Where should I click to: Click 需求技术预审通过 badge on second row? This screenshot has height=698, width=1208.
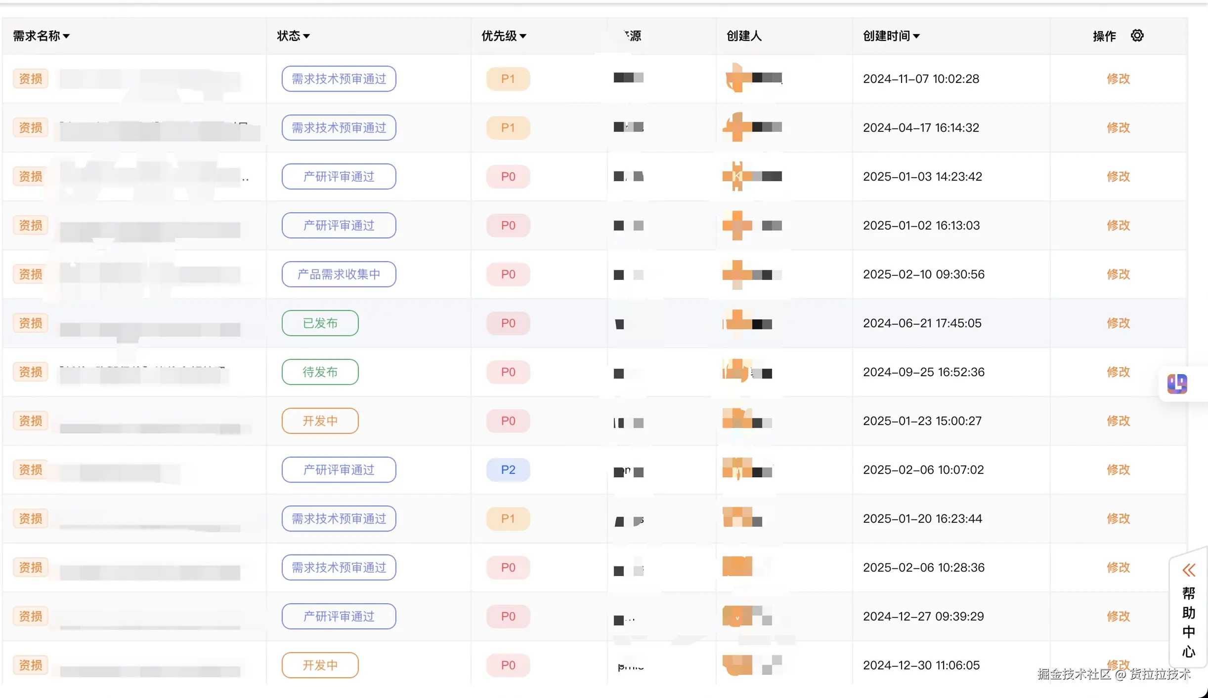[x=338, y=127]
